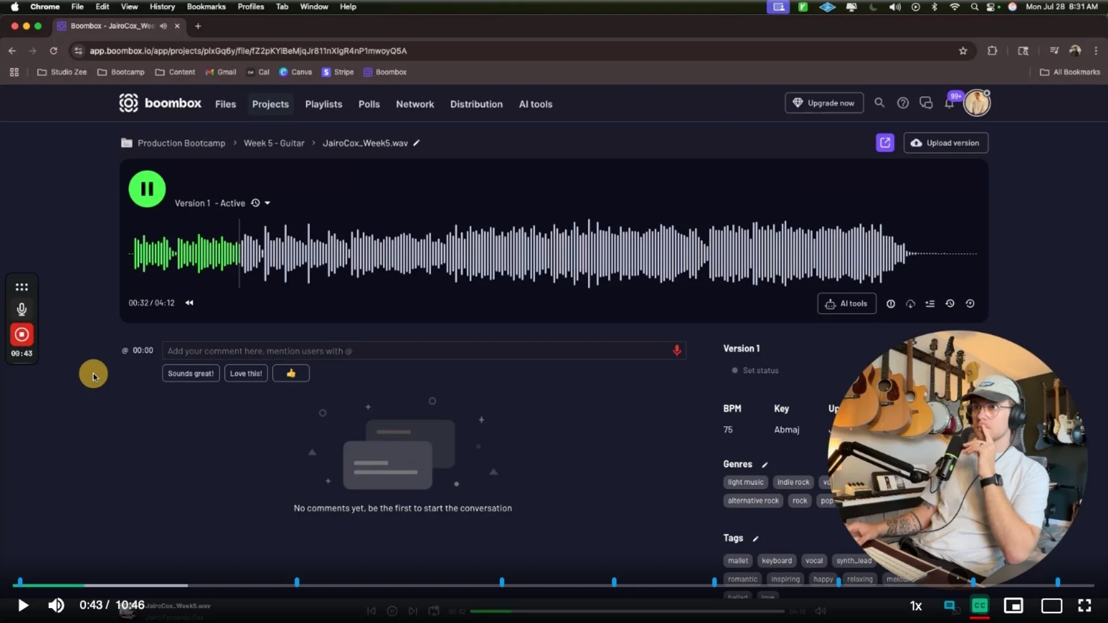Viewport: 1108px width, 623px height.
Task: Expand the All Bookmarks folder
Action: pos(1070,72)
